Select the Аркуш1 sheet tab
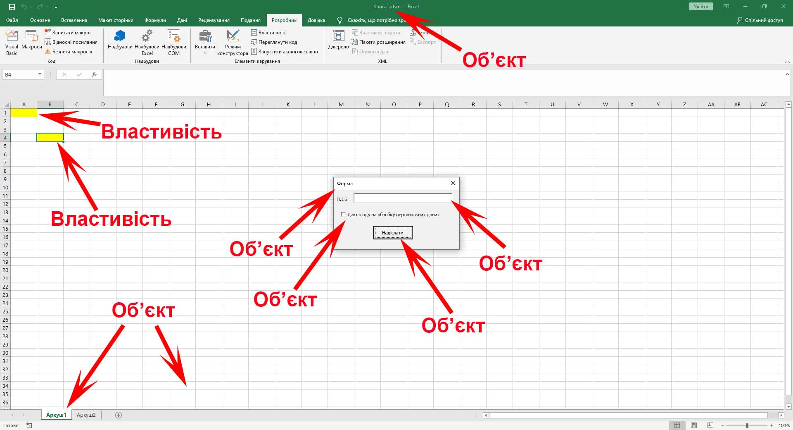Image resolution: width=793 pixels, height=430 pixels. [x=56, y=415]
